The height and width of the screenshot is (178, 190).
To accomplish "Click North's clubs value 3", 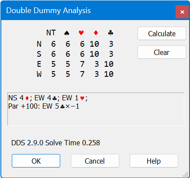I will pyautogui.click(x=111, y=44).
